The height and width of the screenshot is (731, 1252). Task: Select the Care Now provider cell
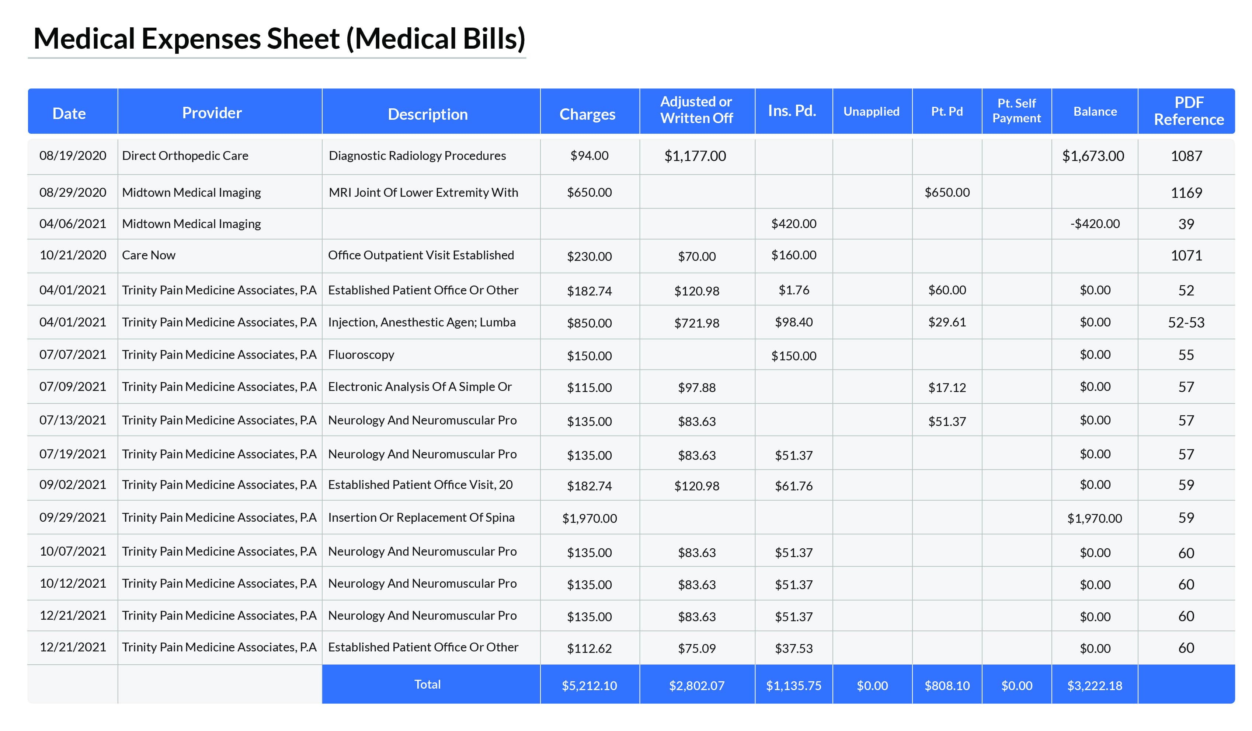[x=149, y=255]
